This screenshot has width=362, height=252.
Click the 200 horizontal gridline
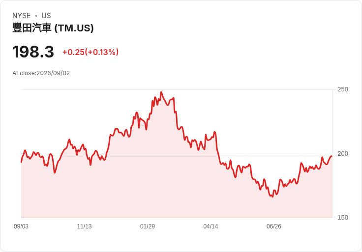[x=177, y=154]
